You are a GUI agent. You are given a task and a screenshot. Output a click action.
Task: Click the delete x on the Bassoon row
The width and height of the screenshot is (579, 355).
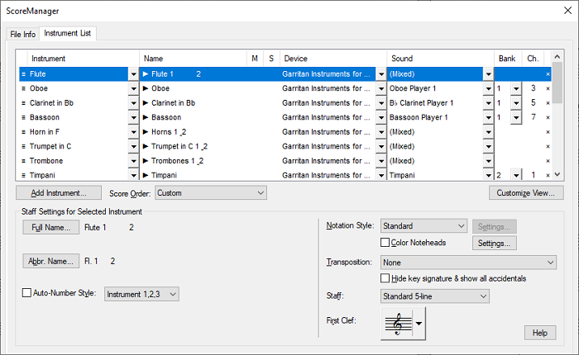[547, 117]
